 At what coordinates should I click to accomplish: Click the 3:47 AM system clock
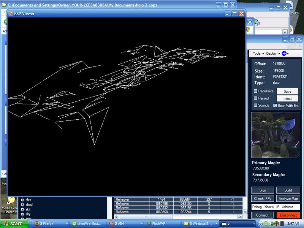click(x=293, y=223)
